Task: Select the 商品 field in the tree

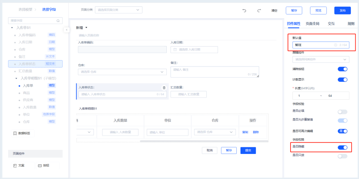Action: [x=35, y=93]
